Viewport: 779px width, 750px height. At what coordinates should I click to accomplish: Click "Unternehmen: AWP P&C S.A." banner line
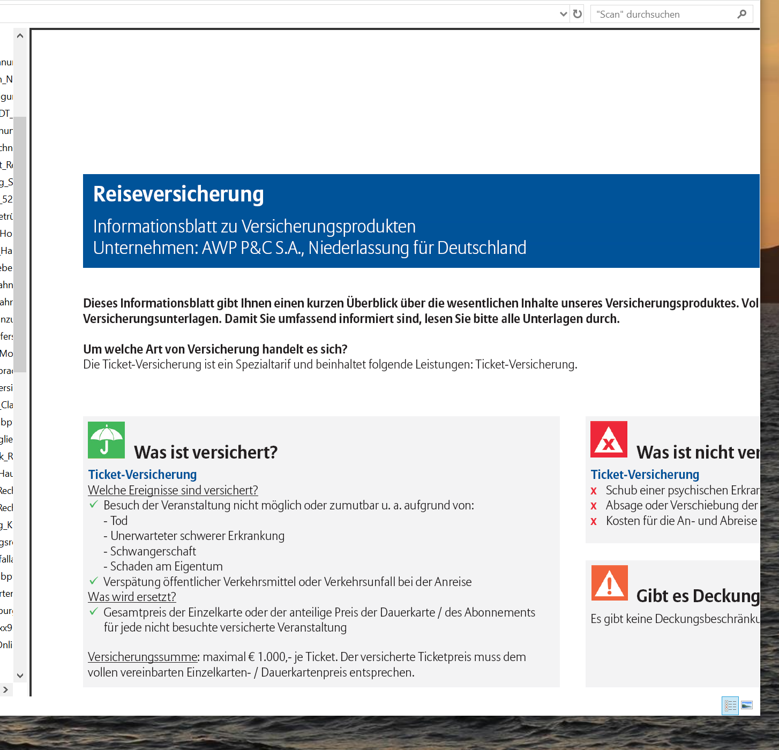[x=310, y=248]
